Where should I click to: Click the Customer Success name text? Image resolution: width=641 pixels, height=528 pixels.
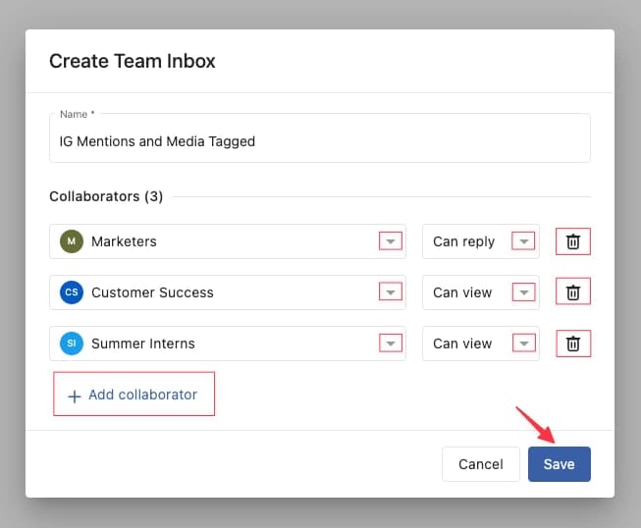[x=152, y=292]
